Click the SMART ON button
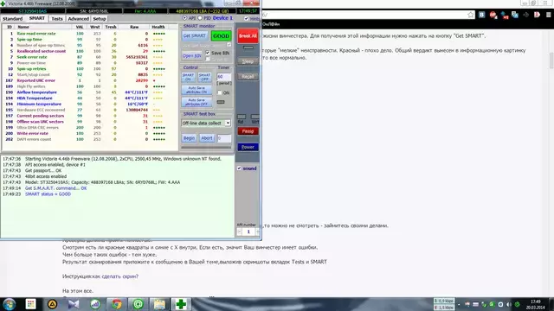This screenshot has height=311, width=554. click(x=188, y=77)
